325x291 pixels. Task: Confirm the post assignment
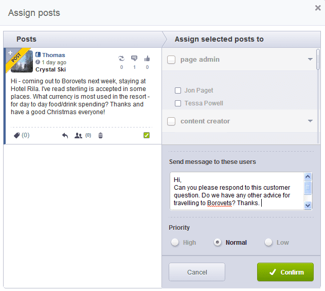tap(285, 272)
